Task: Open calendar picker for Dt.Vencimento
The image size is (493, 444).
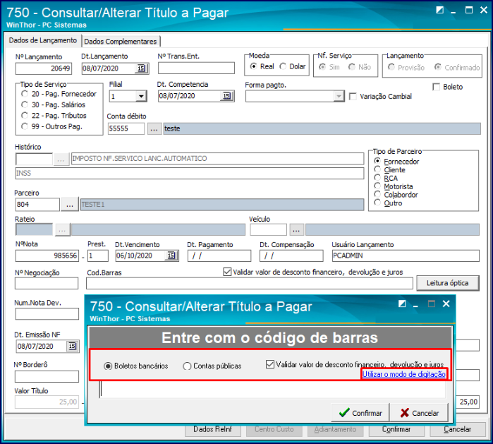Action: pyautogui.click(x=171, y=256)
